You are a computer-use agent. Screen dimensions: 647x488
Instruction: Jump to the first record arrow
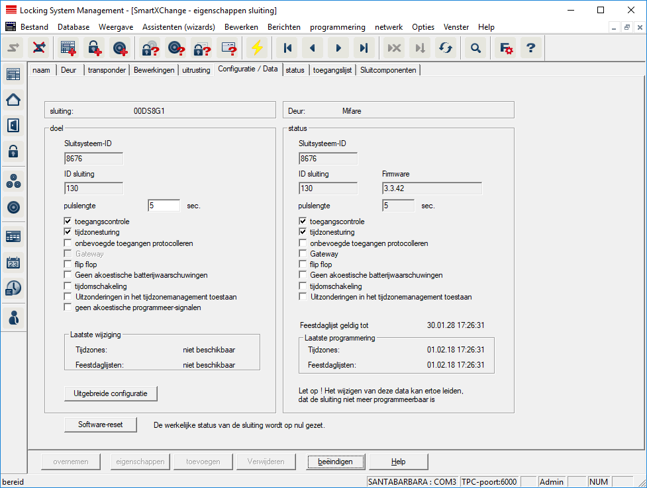coord(287,48)
